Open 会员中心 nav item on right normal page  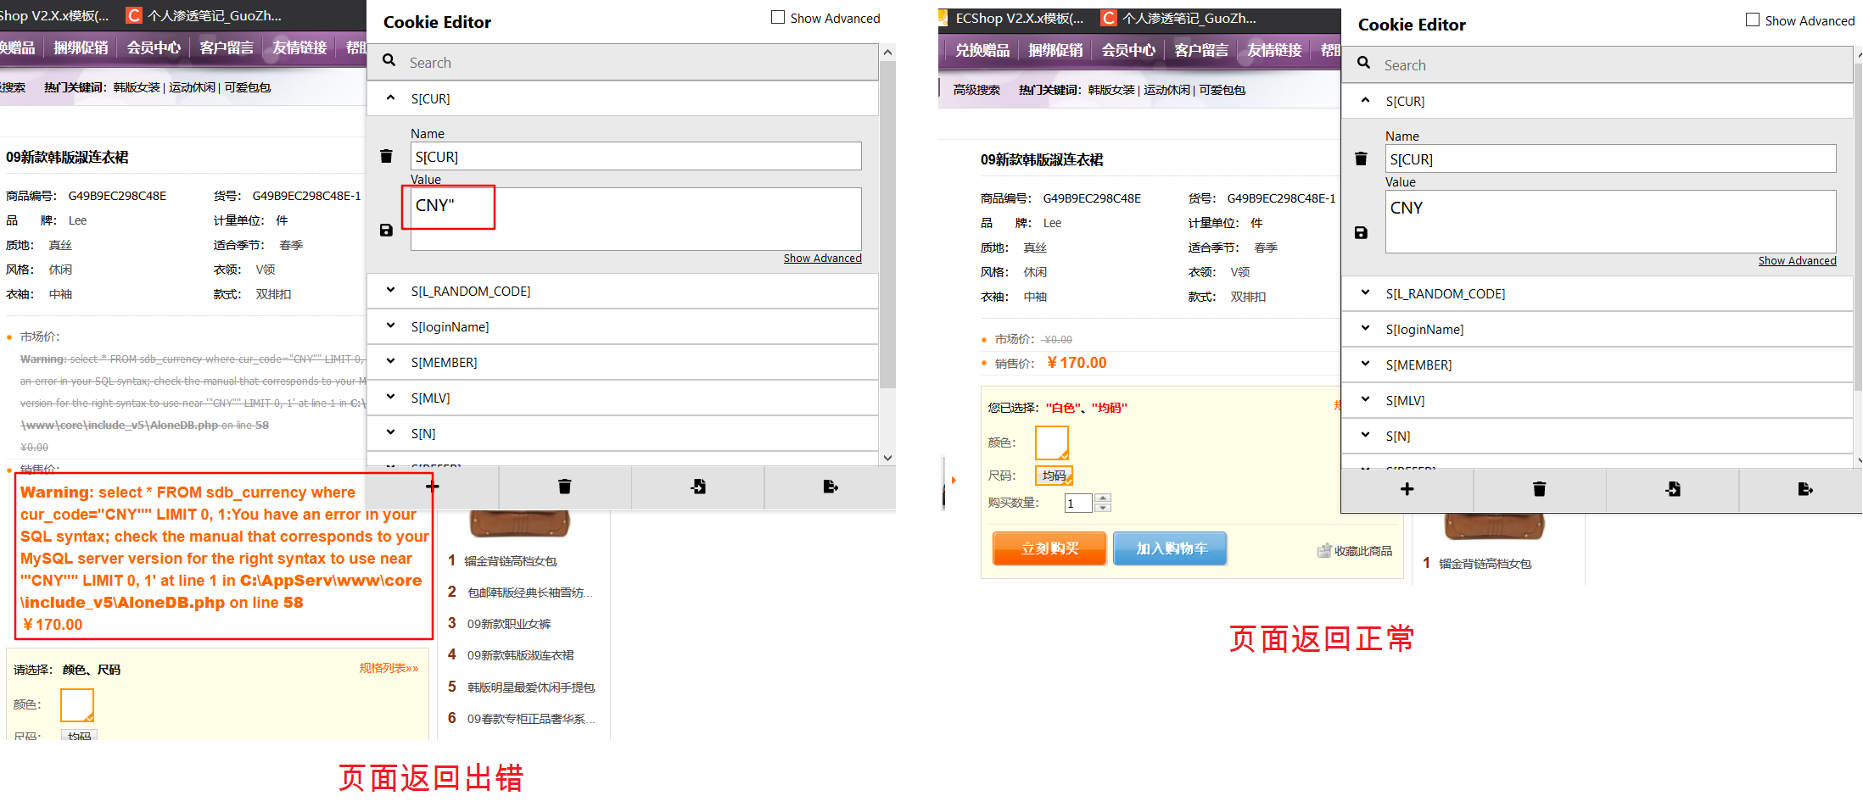1128,50
